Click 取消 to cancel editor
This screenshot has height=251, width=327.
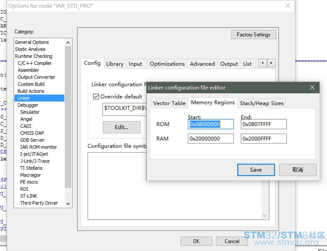(x=298, y=170)
